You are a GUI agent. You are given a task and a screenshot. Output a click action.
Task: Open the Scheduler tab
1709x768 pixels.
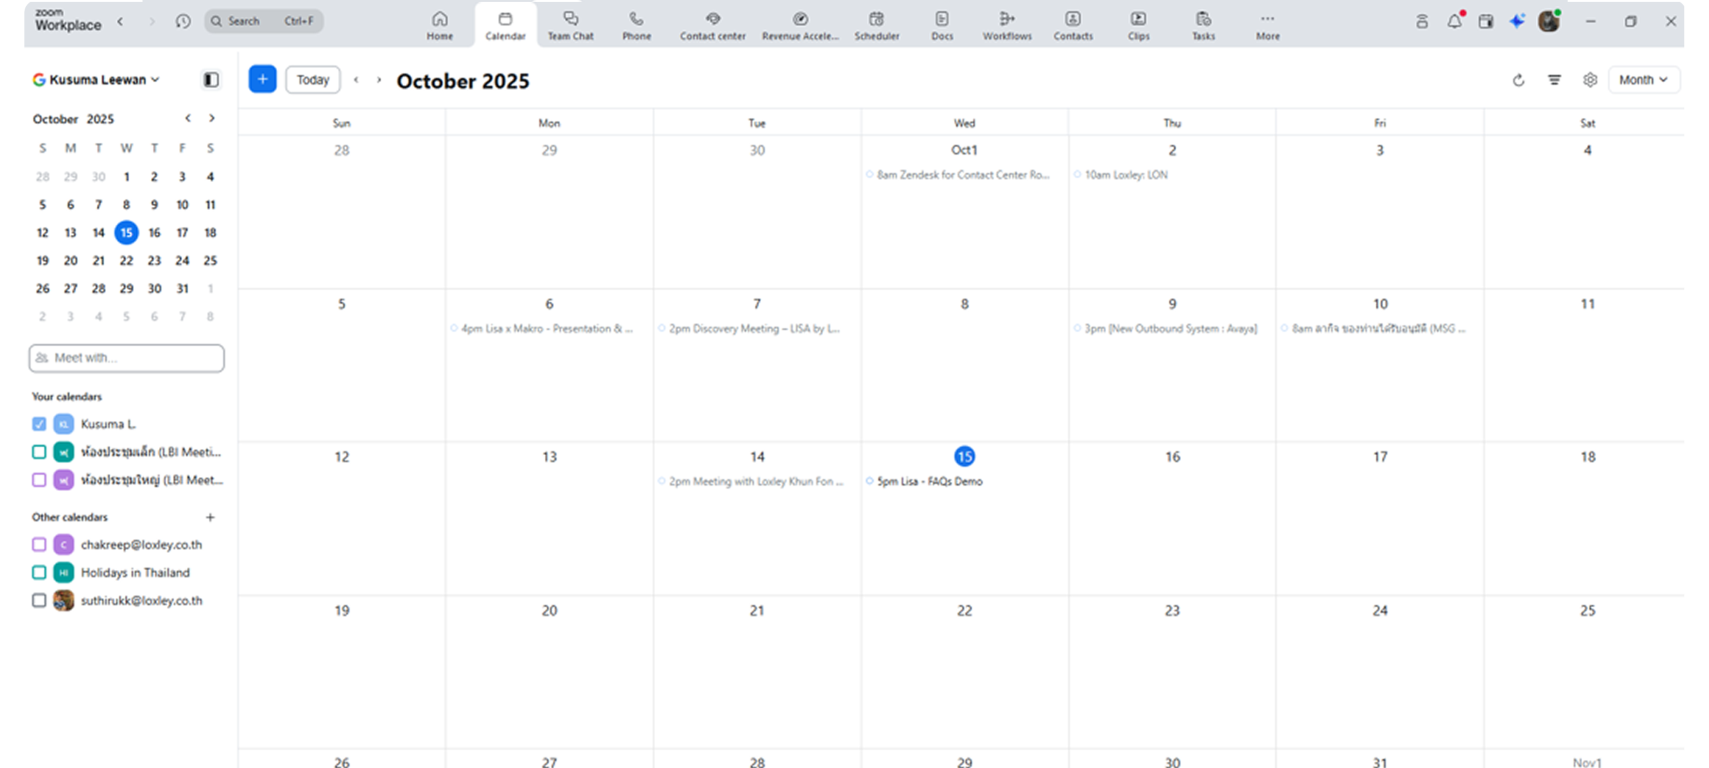point(877,25)
